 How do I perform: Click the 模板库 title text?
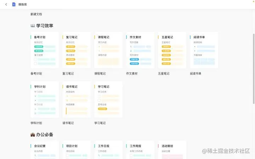[x=22, y=4]
